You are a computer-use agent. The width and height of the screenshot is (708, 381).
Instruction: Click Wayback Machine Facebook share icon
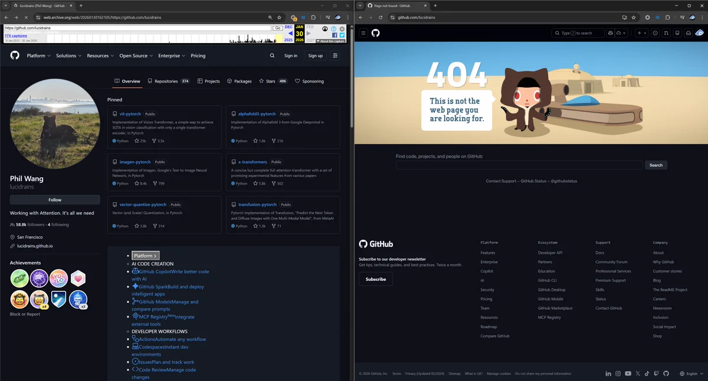(x=335, y=35)
